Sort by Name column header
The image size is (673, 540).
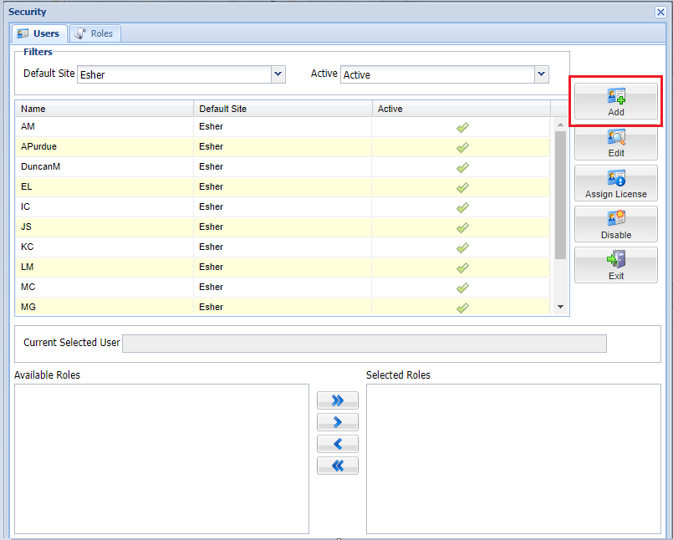105,109
